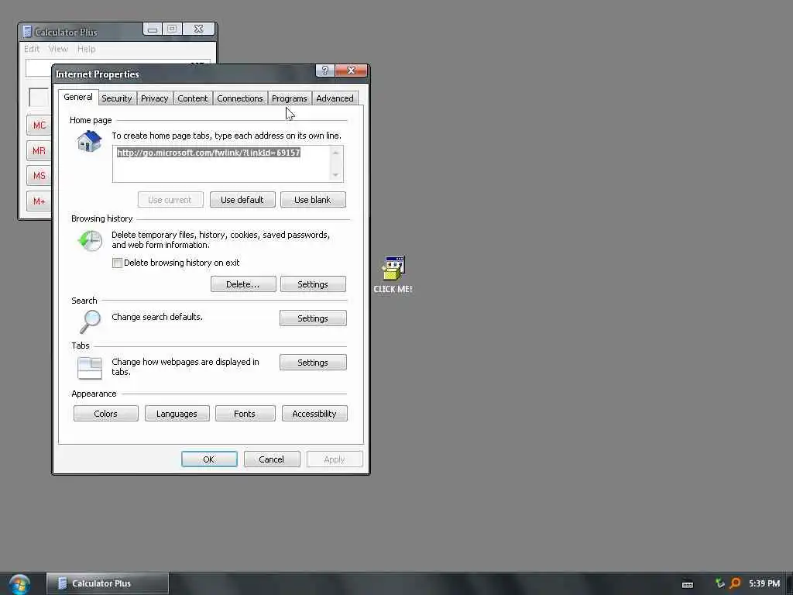Click home page box scroll up arrow
The width and height of the screenshot is (793, 595).
pos(336,153)
